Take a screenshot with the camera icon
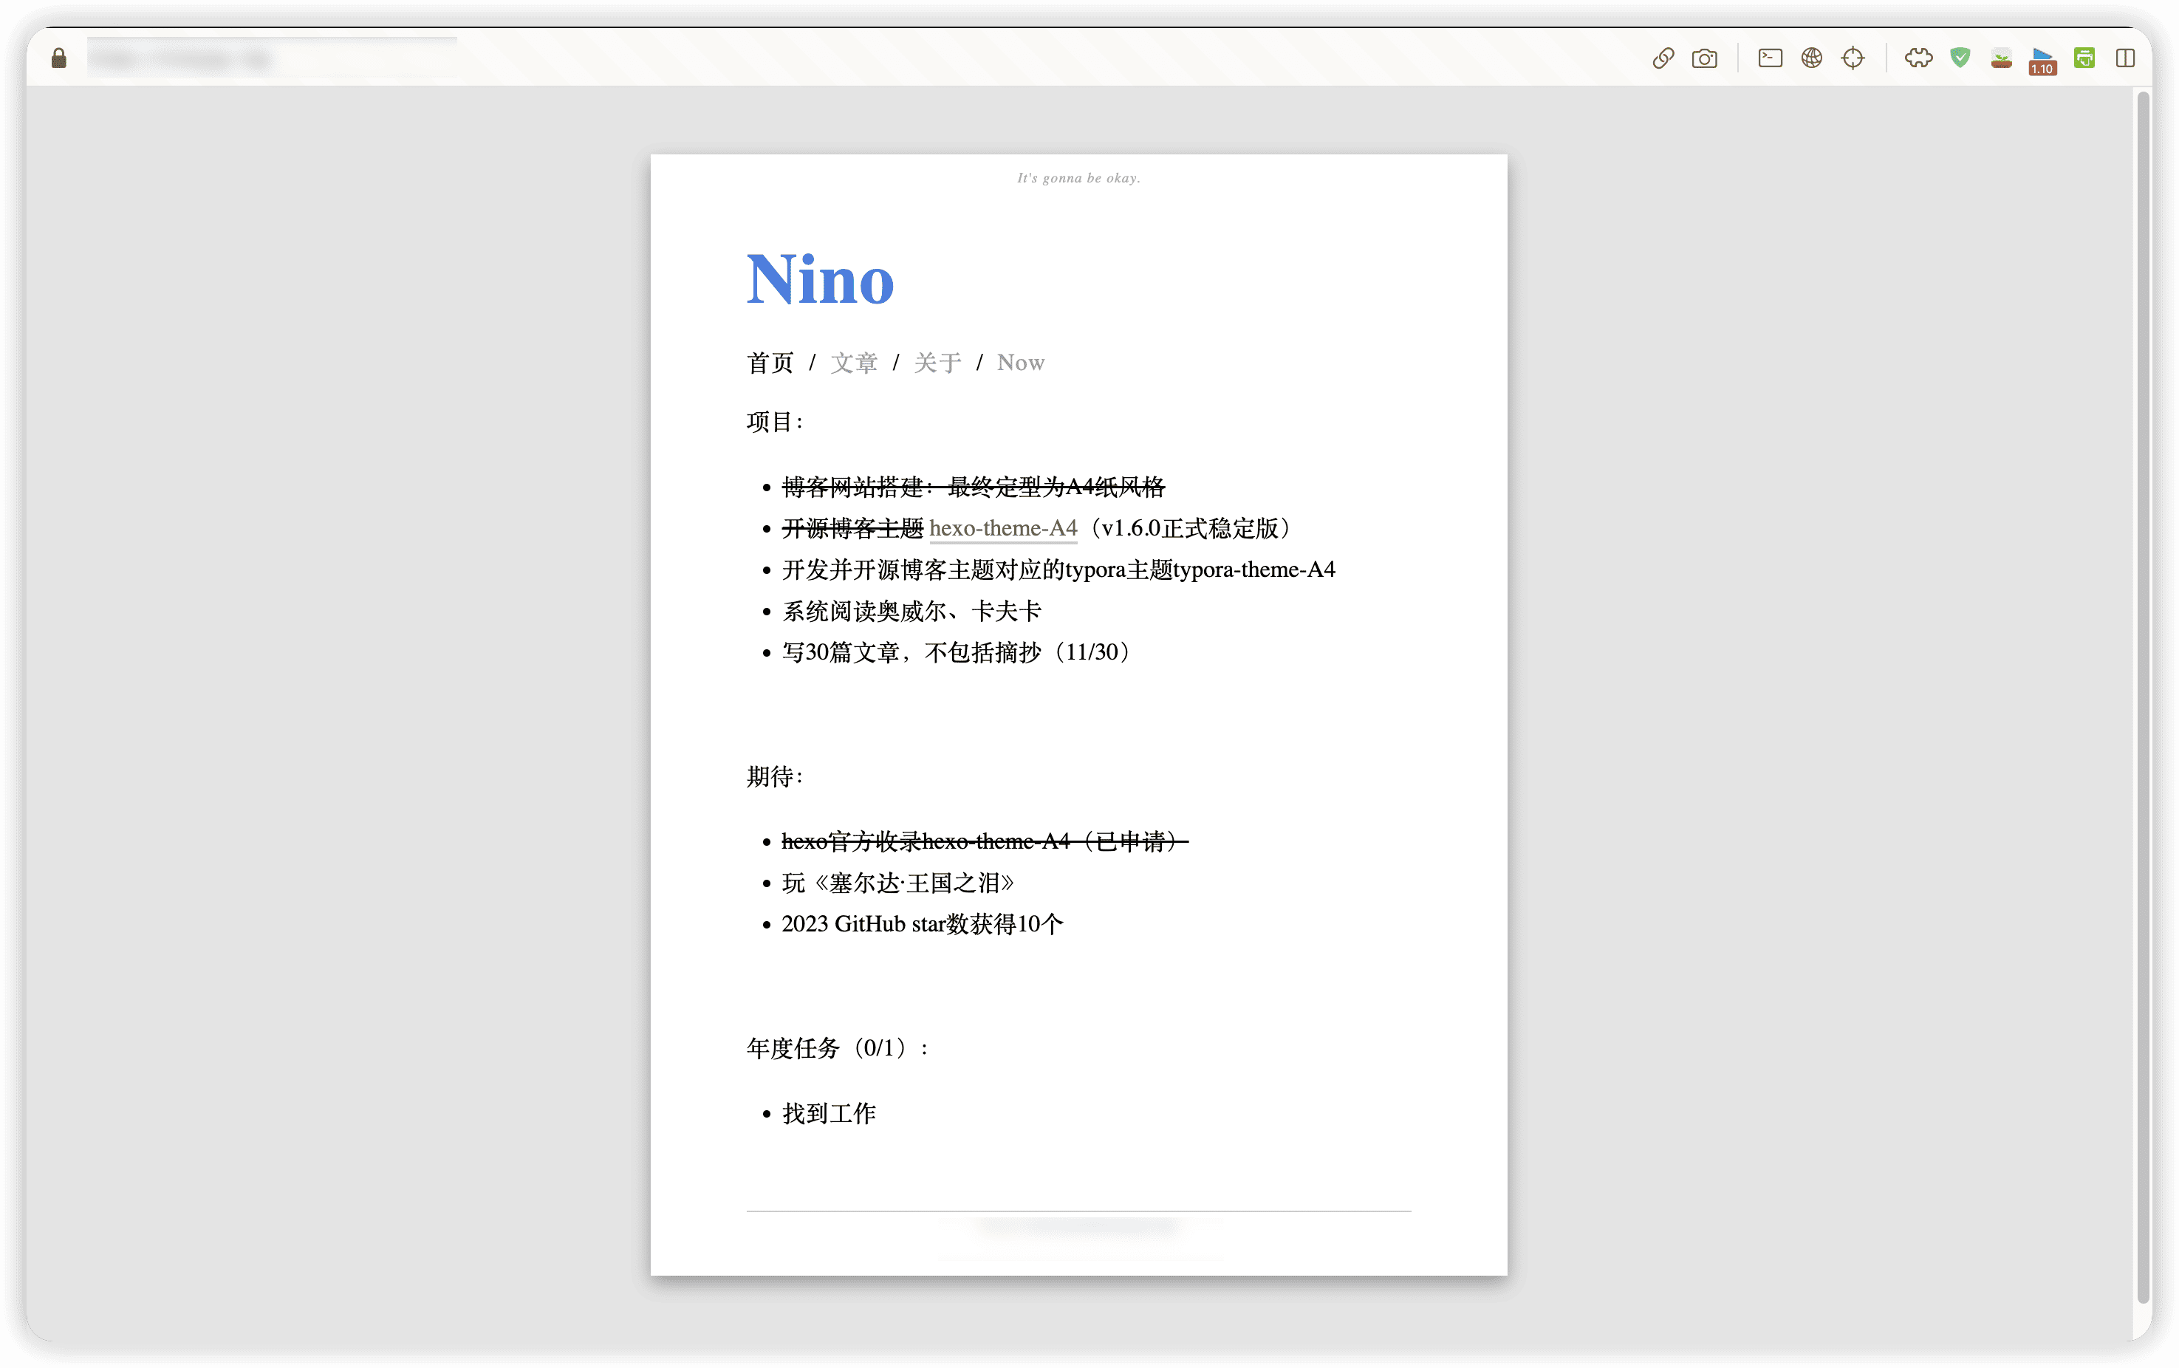This screenshot has height=1368, width=2179. pos(1704,59)
